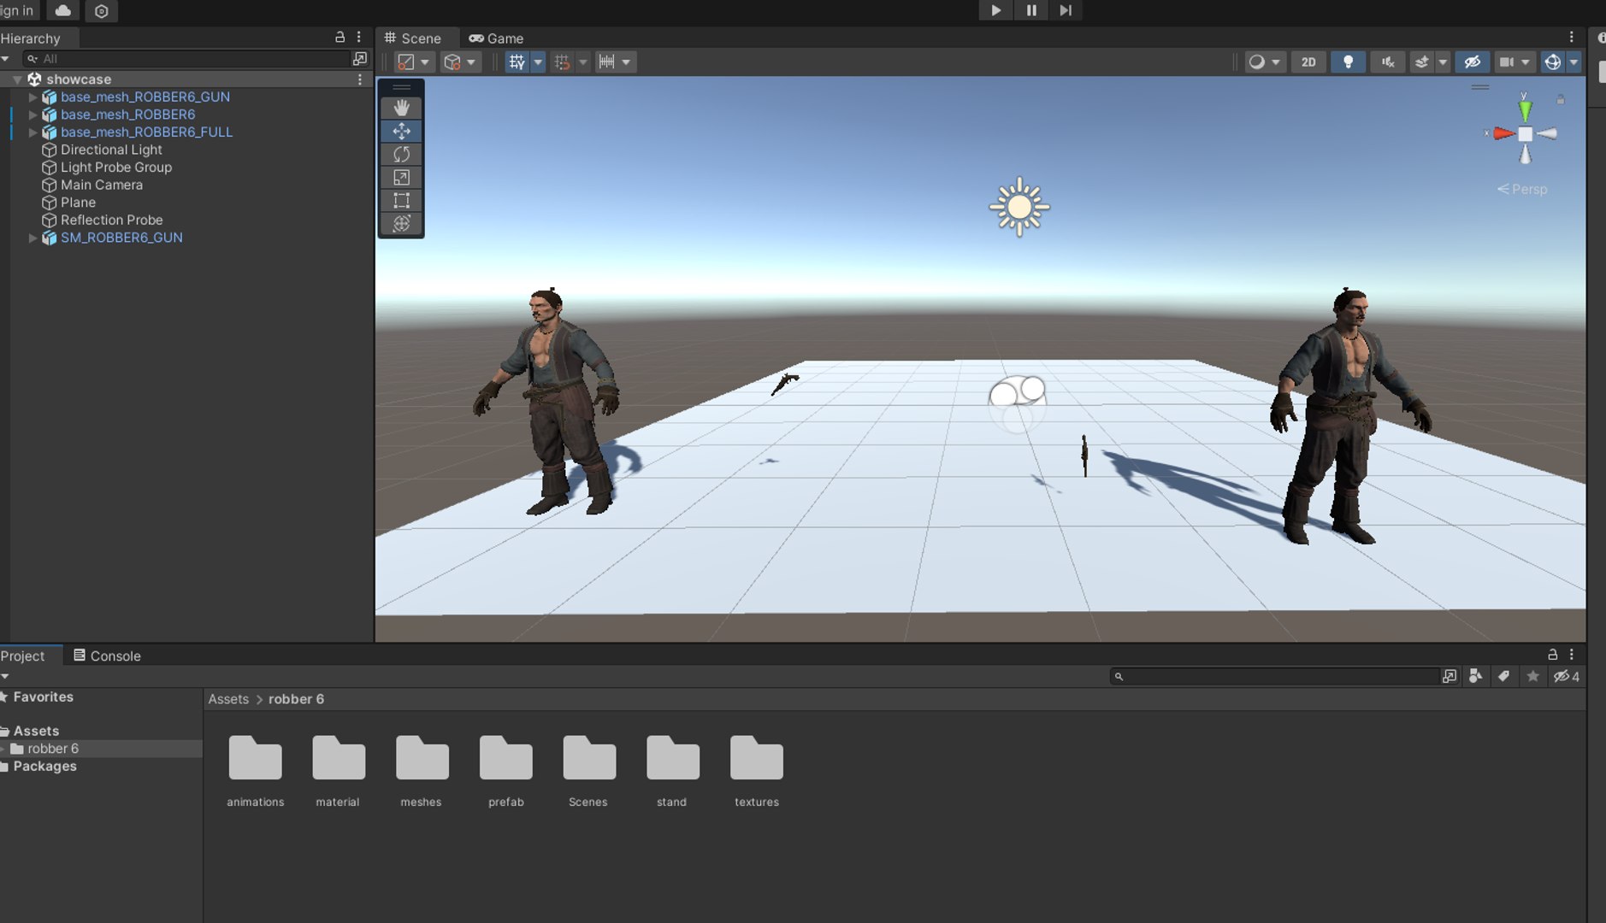Toggle Gizmos display in the Scene toolbar
Viewport: 1606px width, 923px height.
point(1552,62)
